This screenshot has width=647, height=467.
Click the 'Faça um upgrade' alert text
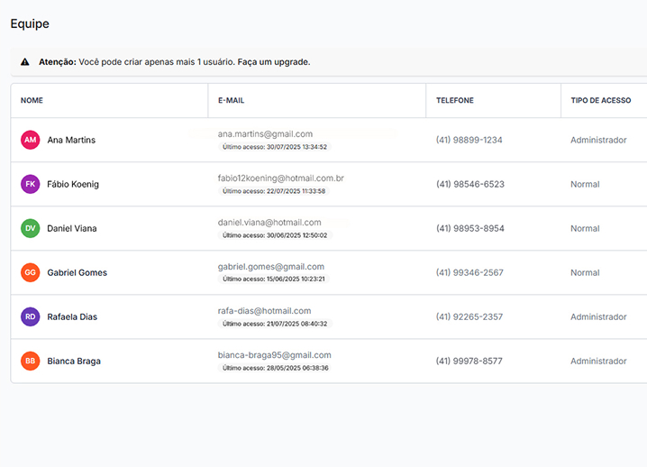(274, 62)
